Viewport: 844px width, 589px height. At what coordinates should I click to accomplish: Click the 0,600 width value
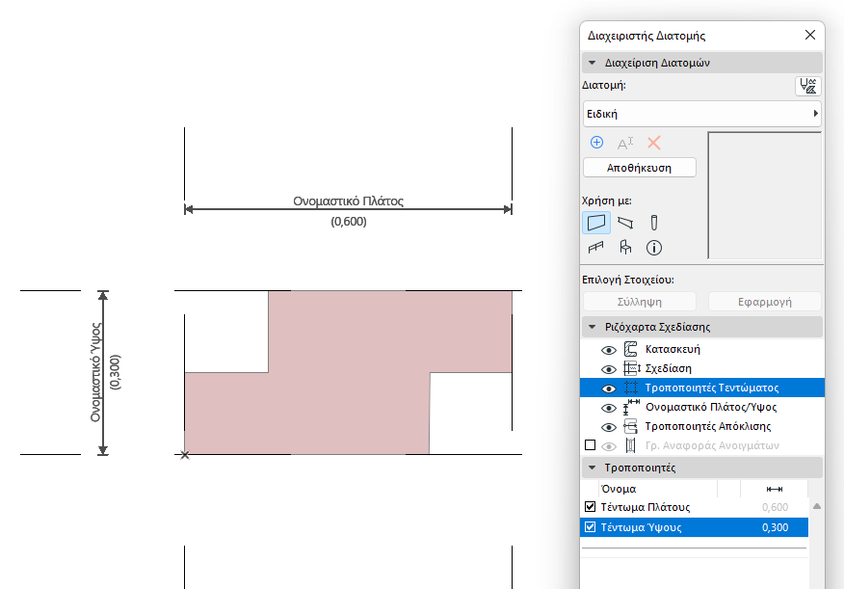775,507
